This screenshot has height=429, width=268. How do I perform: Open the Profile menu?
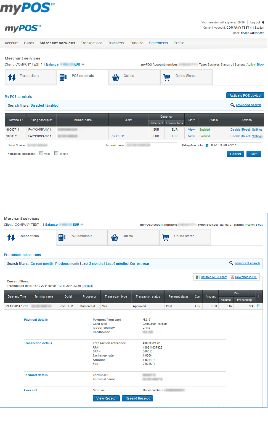(x=179, y=43)
